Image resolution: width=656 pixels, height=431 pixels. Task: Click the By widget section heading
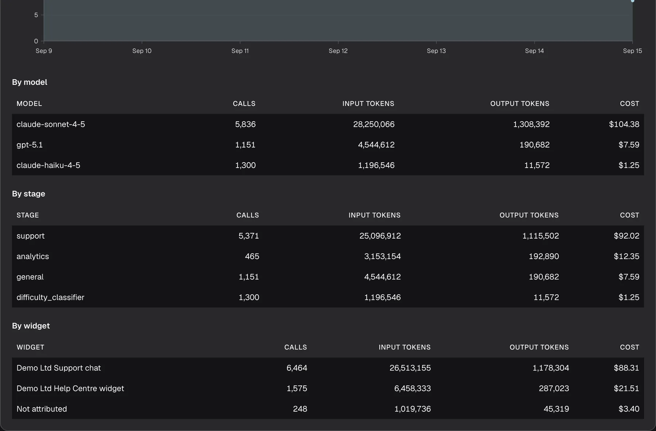[x=31, y=326]
